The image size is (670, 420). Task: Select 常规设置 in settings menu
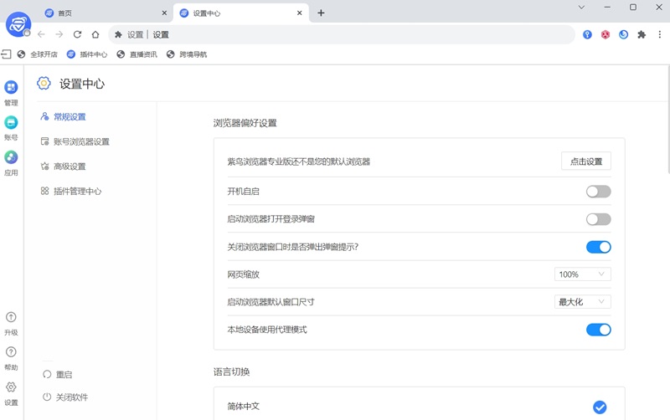point(64,117)
